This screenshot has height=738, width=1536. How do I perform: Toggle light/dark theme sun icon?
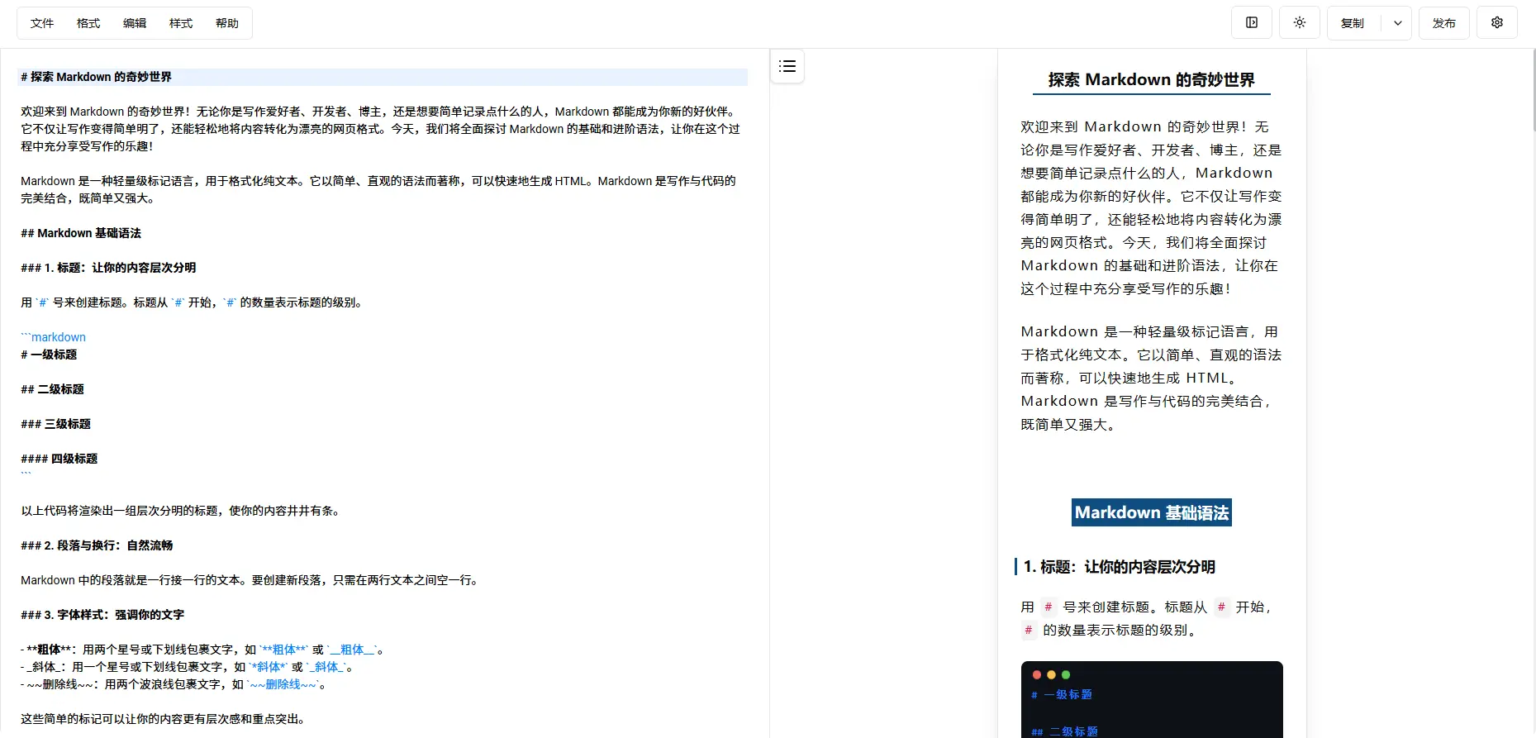click(x=1300, y=23)
